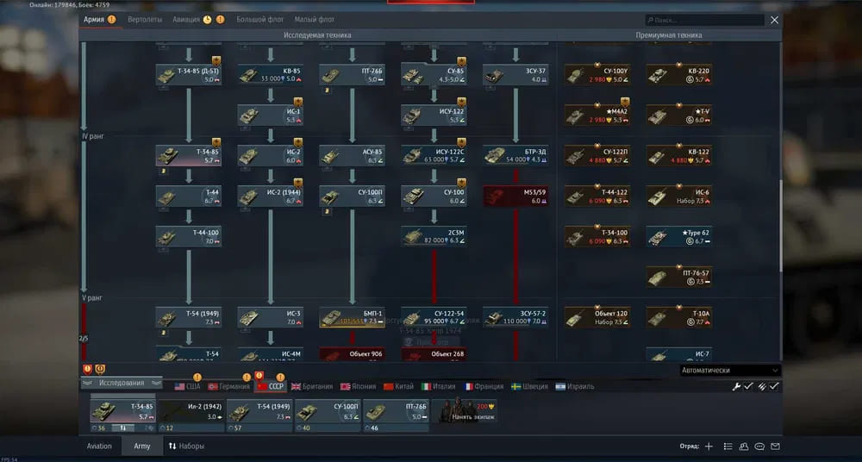Image resolution: width=862 pixels, height=462 pixels.
Task: Select the БТР-ЗД vehicle card
Action: pyautogui.click(x=515, y=156)
